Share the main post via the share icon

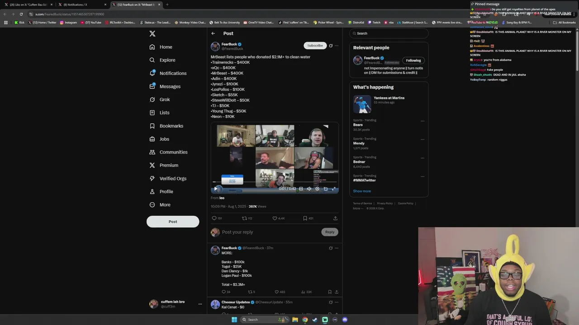(335, 218)
